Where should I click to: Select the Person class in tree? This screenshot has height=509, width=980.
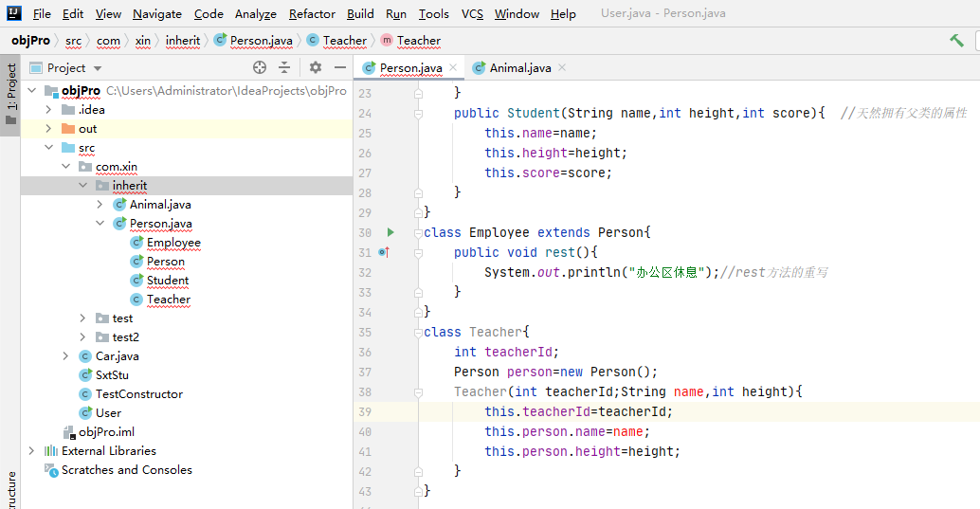pyautogui.click(x=166, y=262)
